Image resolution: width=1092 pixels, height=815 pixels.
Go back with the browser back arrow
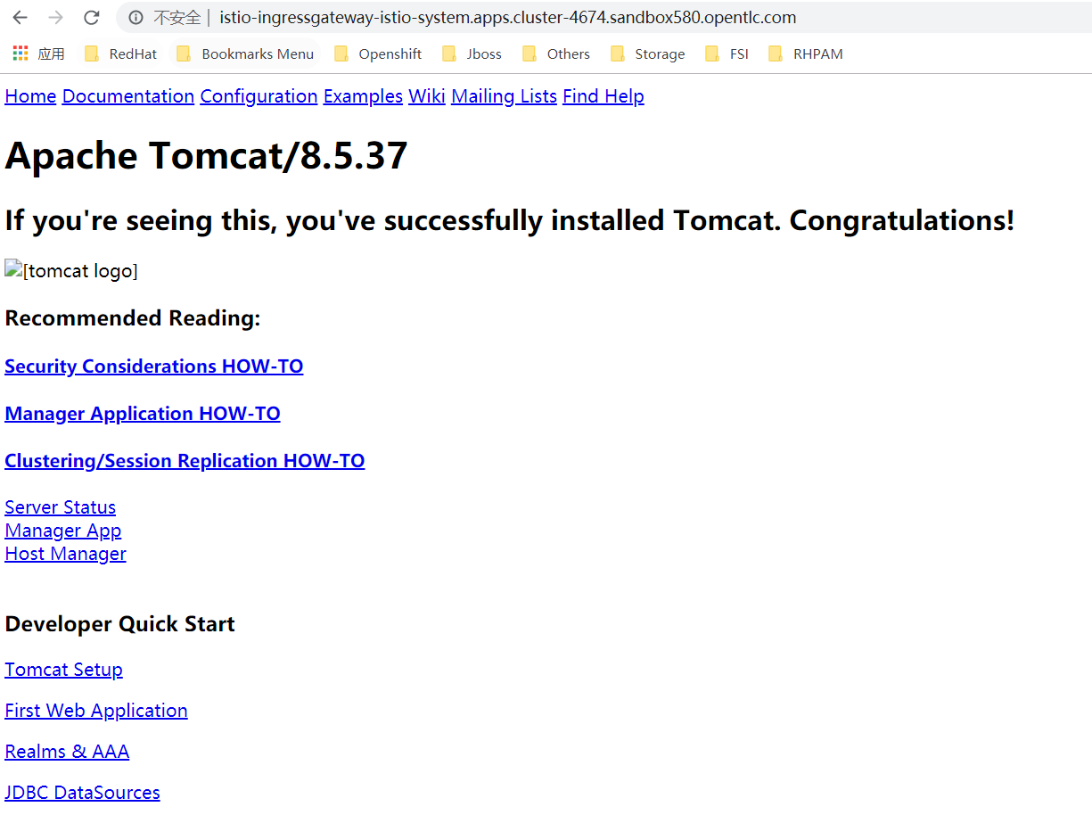coord(20,17)
